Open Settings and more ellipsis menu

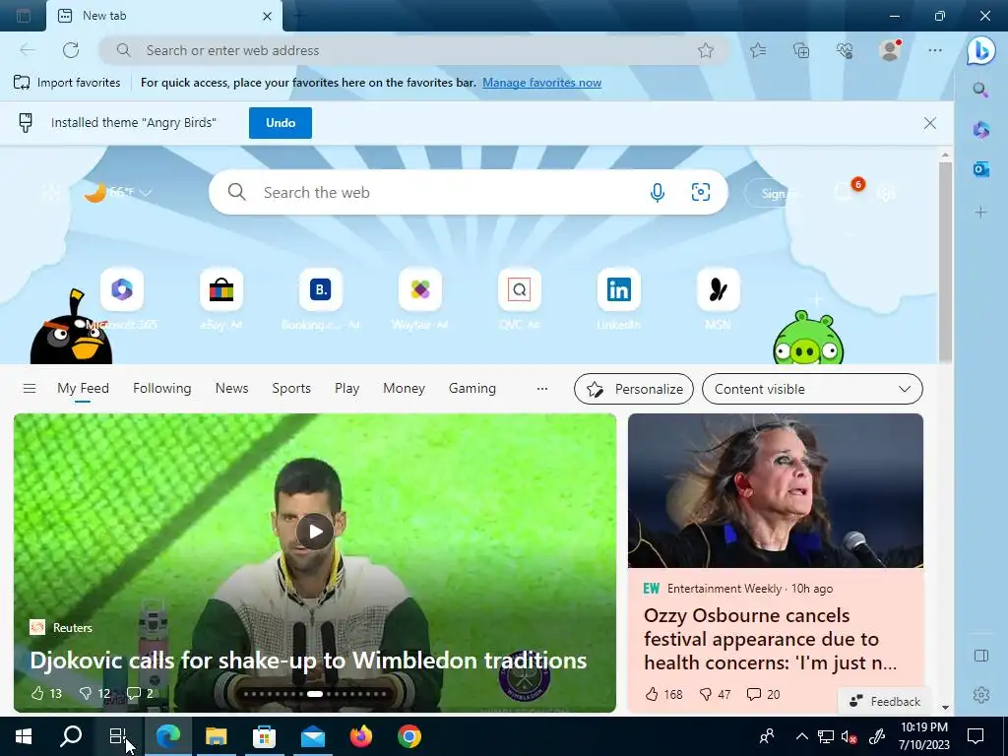pos(935,50)
